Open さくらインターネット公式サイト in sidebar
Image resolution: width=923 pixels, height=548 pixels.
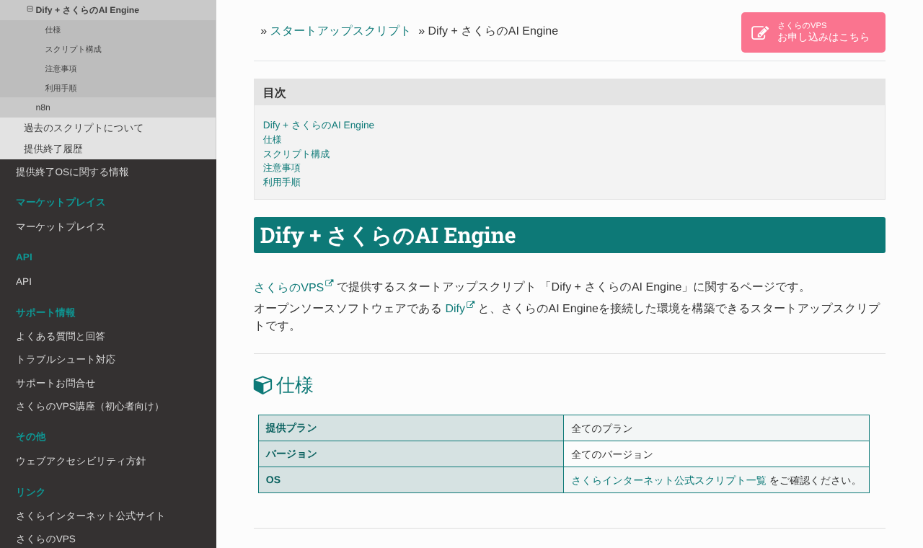tap(108, 516)
